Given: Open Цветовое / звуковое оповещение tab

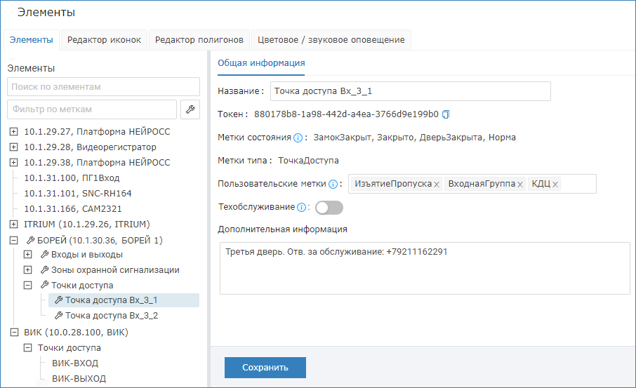Looking at the screenshot, I should [331, 40].
